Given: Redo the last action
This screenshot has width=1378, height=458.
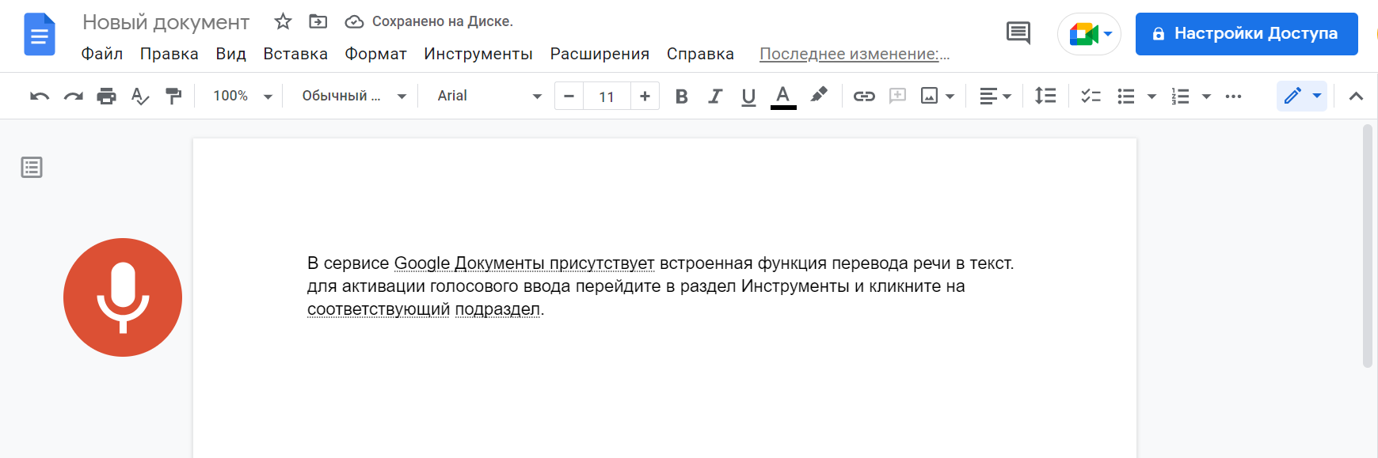Looking at the screenshot, I should coord(73,97).
